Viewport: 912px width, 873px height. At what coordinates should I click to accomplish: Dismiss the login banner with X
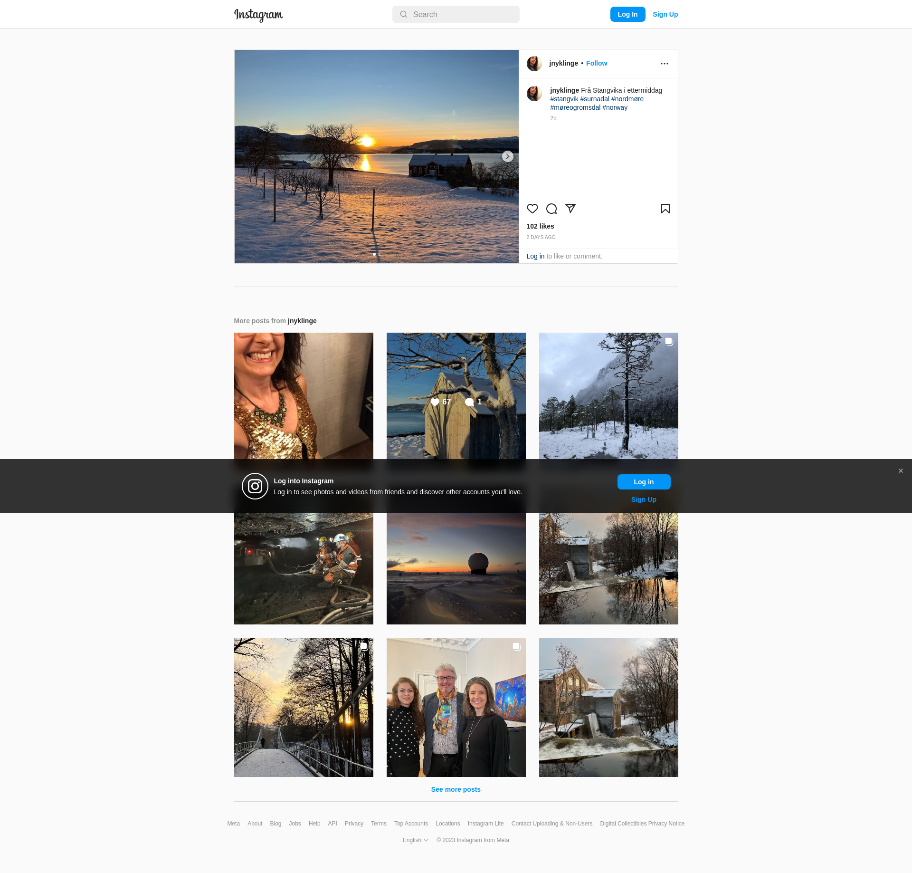(x=900, y=471)
